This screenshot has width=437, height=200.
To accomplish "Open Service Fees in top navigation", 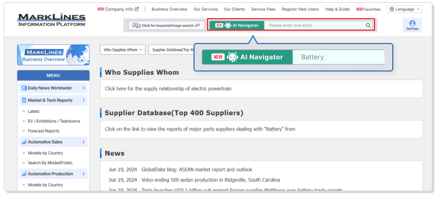I will [x=263, y=9].
